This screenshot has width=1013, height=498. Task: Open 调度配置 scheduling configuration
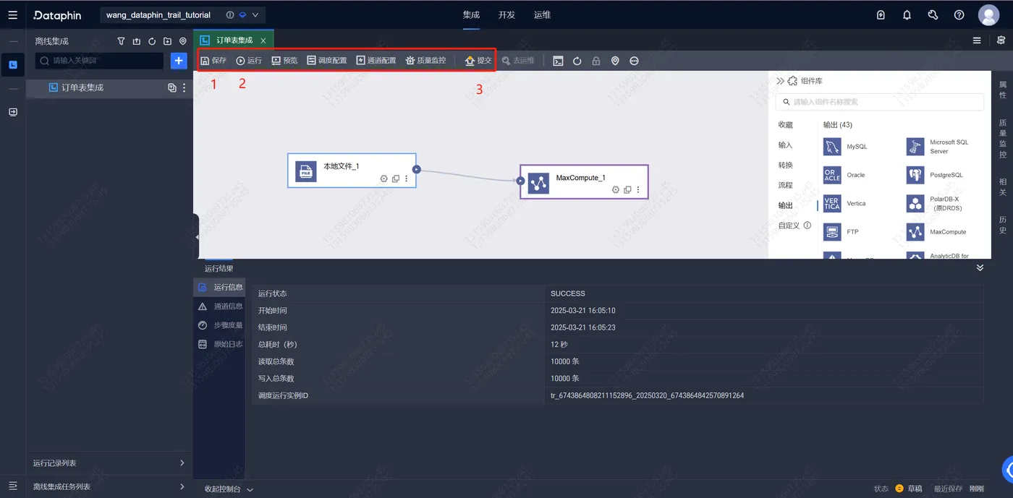327,61
